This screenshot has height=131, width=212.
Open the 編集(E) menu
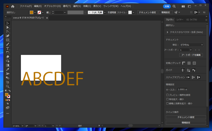point(38,6)
